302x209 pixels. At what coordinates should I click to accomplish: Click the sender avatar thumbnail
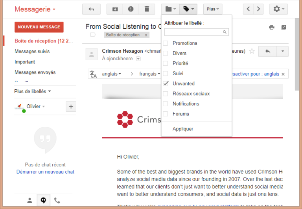pos(92,54)
